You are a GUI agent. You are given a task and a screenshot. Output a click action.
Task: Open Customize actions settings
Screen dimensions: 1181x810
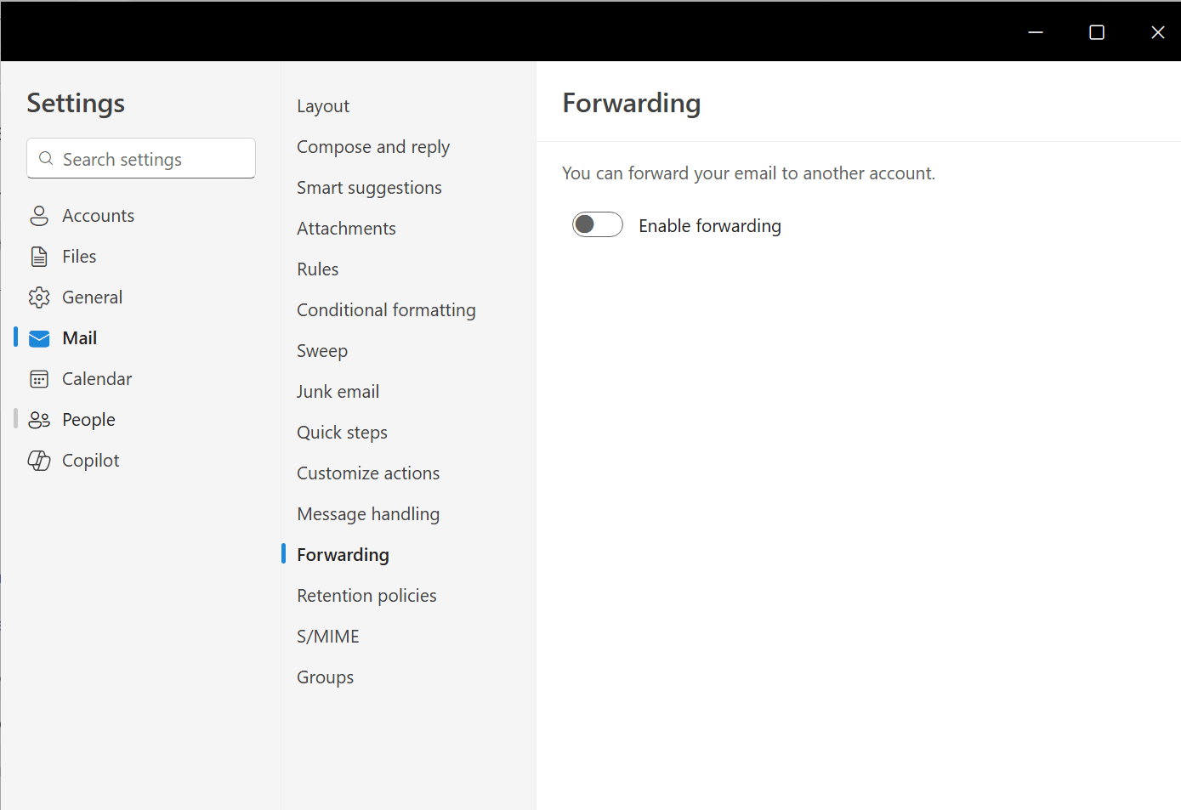point(367,473)
